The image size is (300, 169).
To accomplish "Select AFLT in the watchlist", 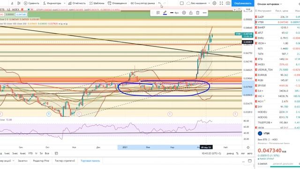I will [x=277, y=33].
